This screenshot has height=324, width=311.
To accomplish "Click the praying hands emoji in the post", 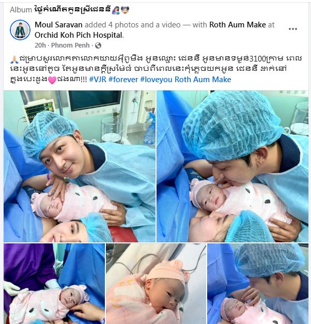I will 14,59.
